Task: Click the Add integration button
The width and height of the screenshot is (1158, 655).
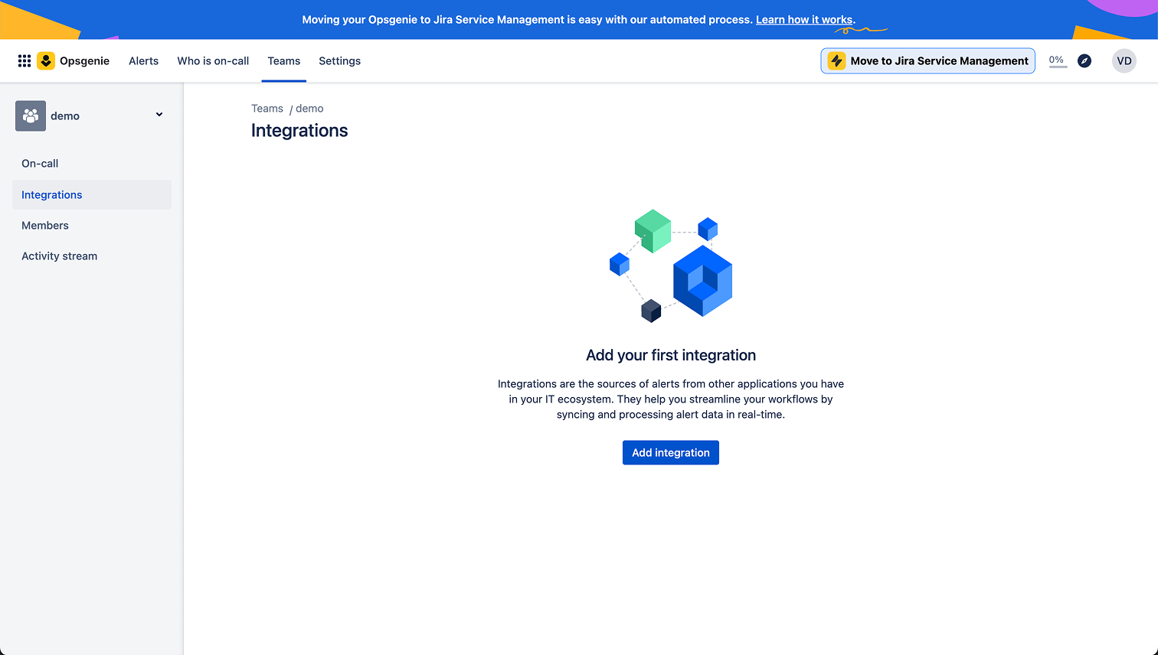Action: 671,452
